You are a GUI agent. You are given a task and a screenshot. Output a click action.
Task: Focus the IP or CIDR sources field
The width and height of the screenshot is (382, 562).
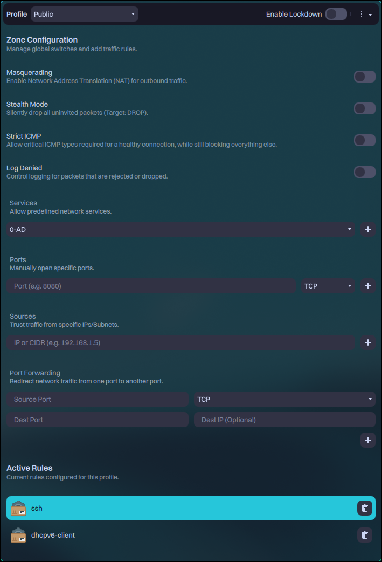coord(180,342)
